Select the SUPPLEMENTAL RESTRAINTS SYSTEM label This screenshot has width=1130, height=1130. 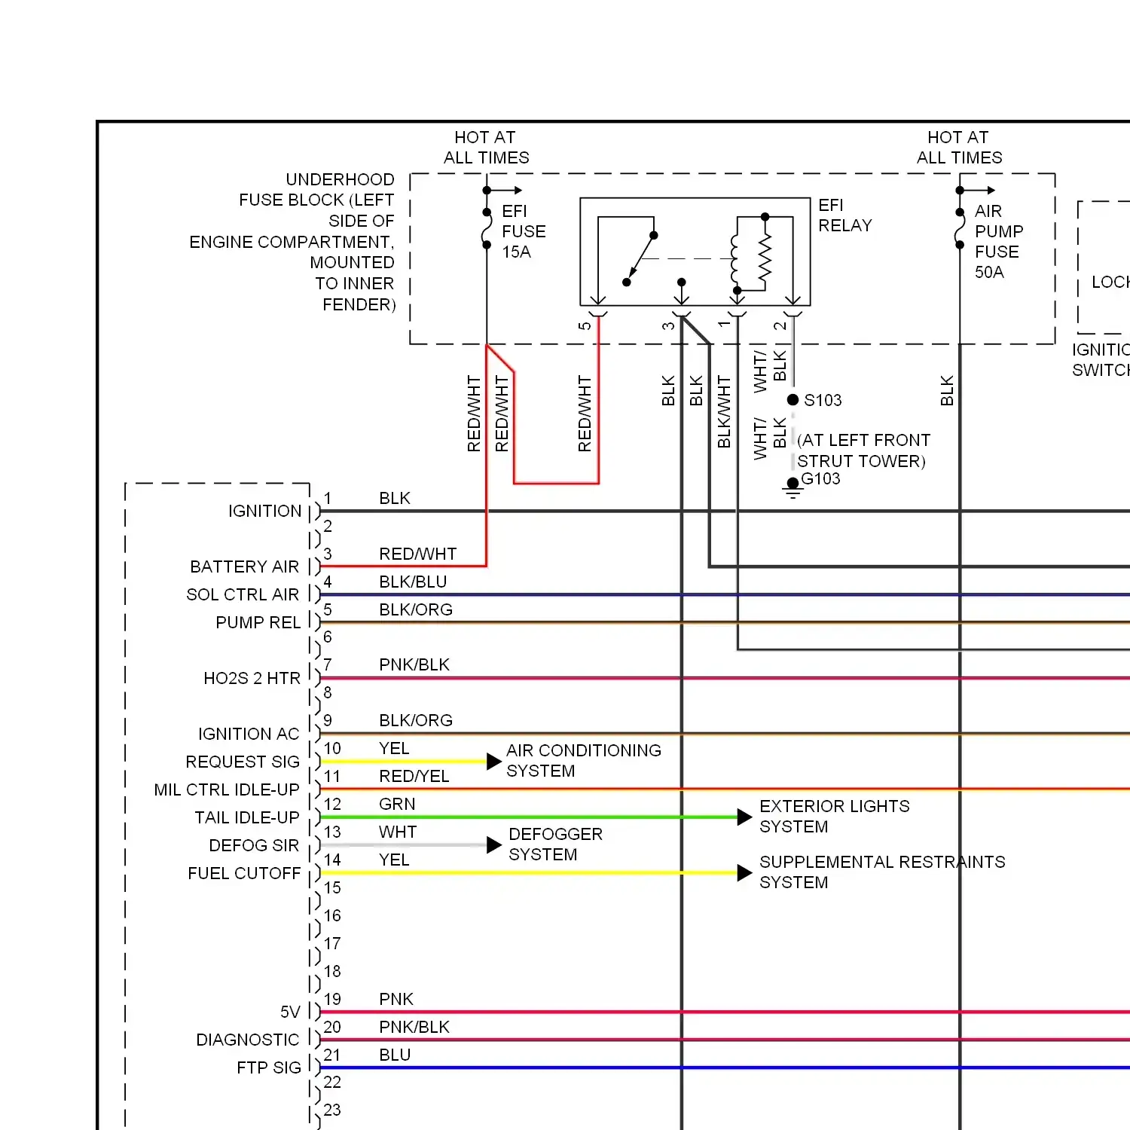pyautogui.click(x=882, y=872)
